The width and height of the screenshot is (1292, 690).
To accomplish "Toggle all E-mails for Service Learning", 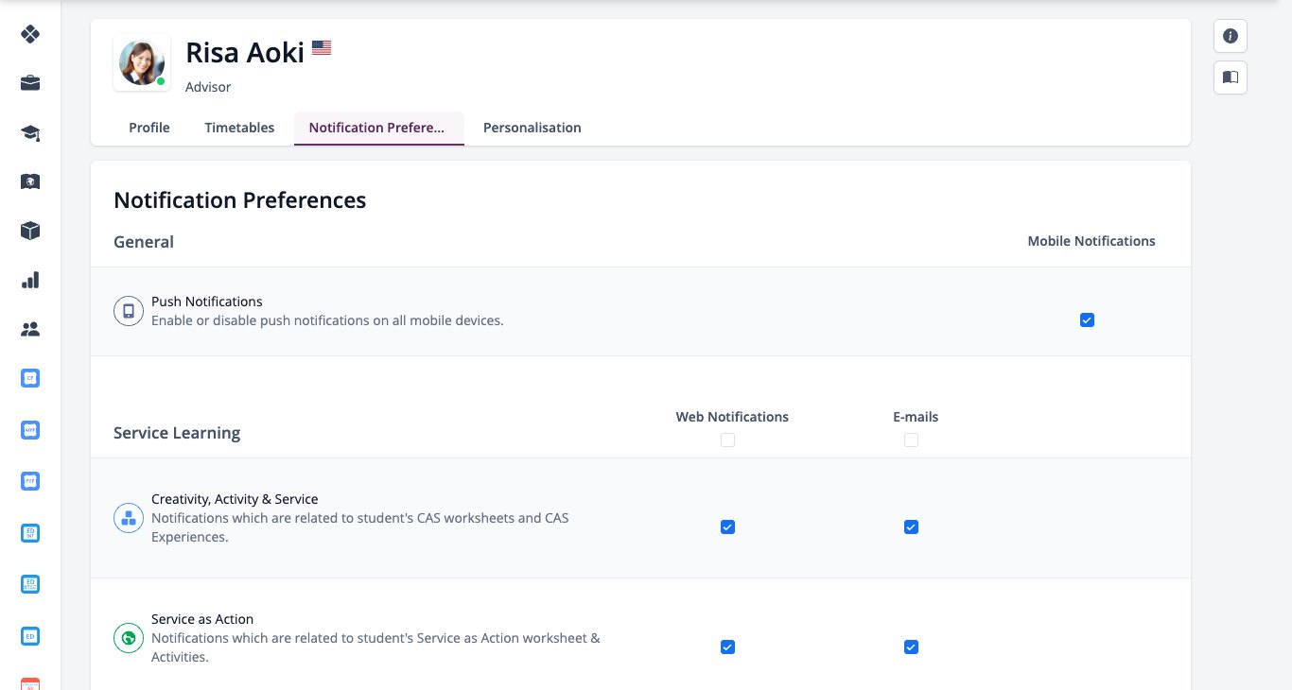I will pyautogui.click(x=911, y=440).
